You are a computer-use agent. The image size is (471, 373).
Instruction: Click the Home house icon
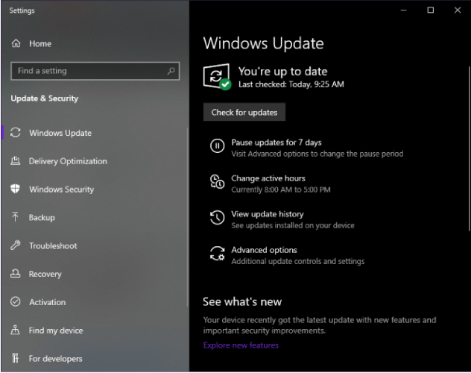point(16,43)
